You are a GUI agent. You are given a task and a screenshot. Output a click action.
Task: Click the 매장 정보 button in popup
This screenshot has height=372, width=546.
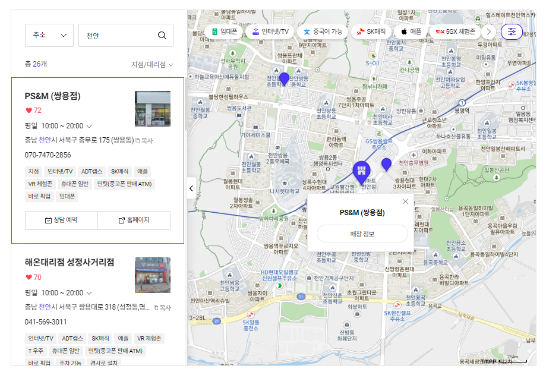click(x=362, y=234)
